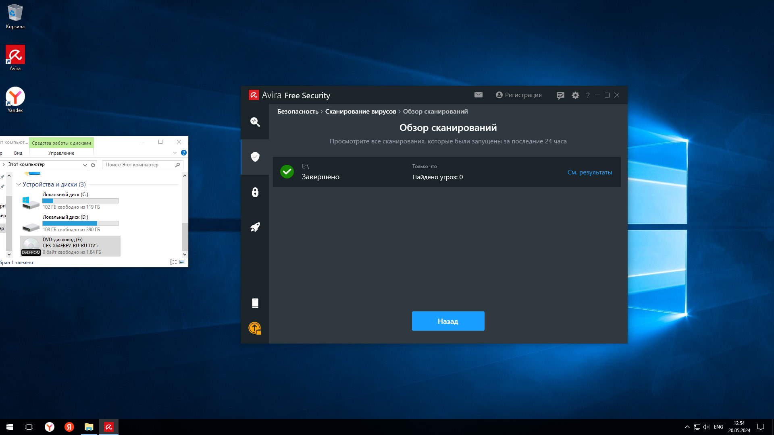Open the Status magnifier icon in Avira sidebar
Image resolution: width=774 pixels, height=435 pixels.
tap(255, 122)
